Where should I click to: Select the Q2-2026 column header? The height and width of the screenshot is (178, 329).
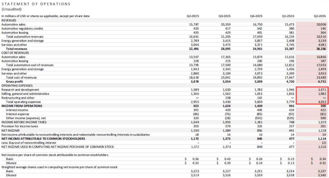point(320,16)
